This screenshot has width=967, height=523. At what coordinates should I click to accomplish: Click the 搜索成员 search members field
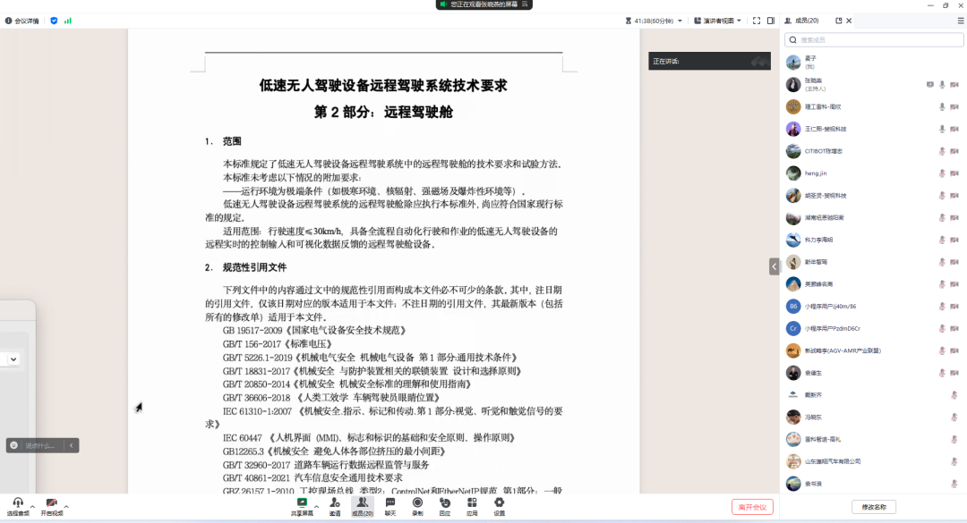(872, 39)
